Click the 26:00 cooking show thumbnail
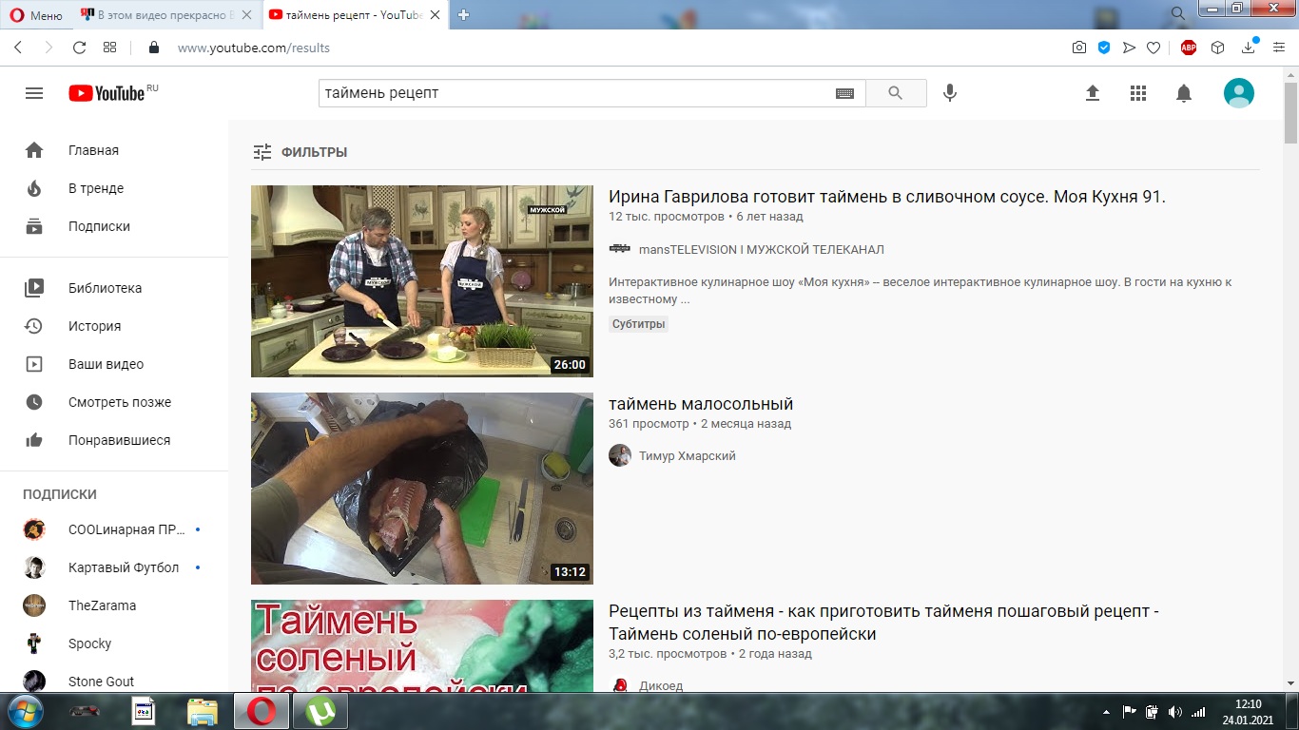The image size is (1299, 730). point(422,281)
